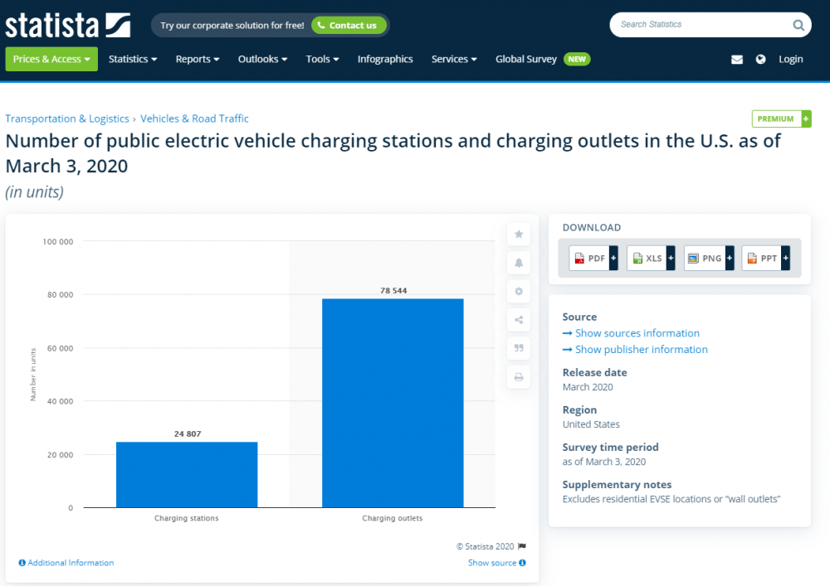Click the Charging outlets blue bar
The height and width of the screenshot is (586, 830).
pos(393,402)
